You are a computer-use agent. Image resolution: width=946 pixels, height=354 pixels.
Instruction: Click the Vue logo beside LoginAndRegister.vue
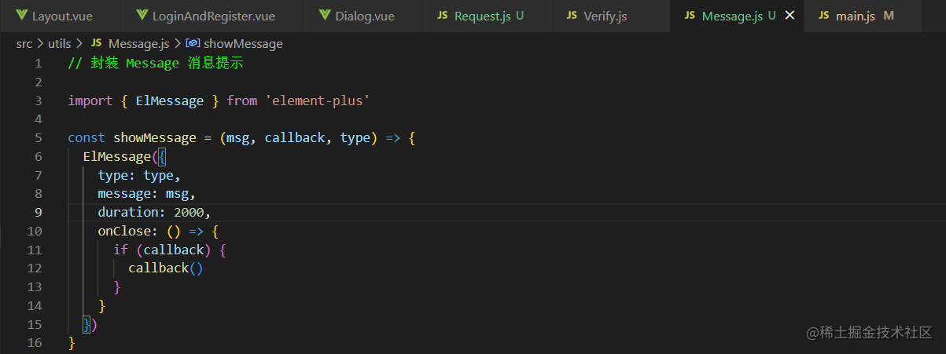[x=142, y=16]
